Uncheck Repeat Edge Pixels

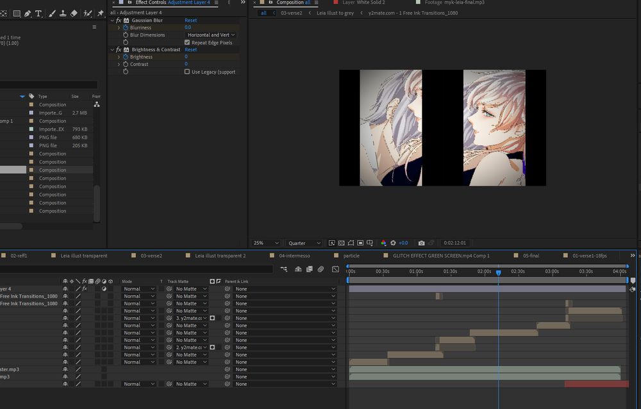187,43
